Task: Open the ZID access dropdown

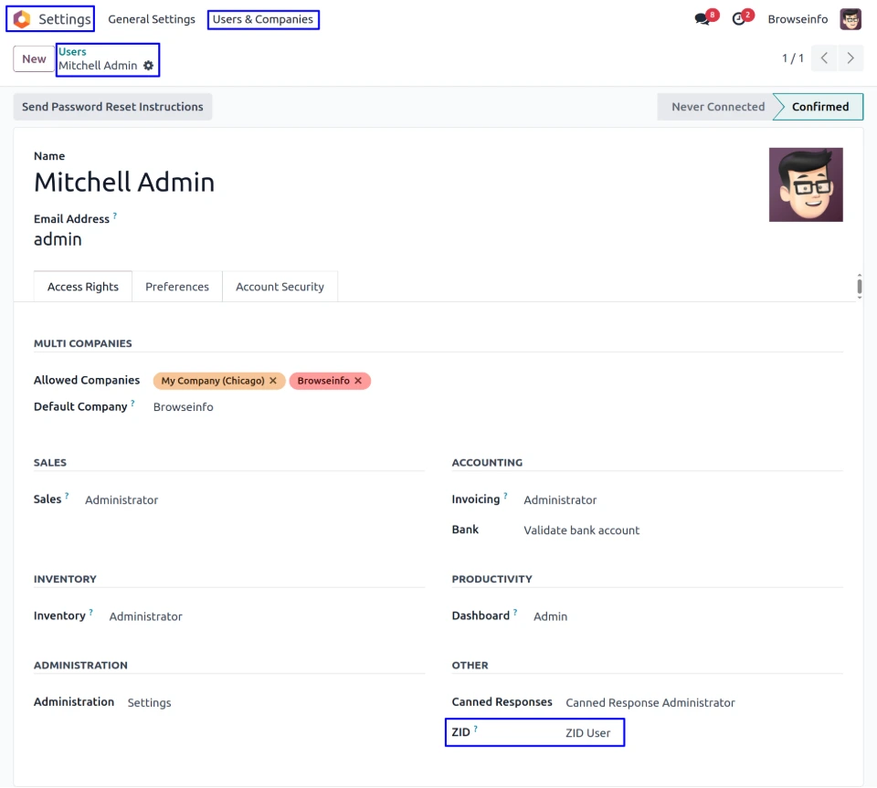Action: pos(587,733)
